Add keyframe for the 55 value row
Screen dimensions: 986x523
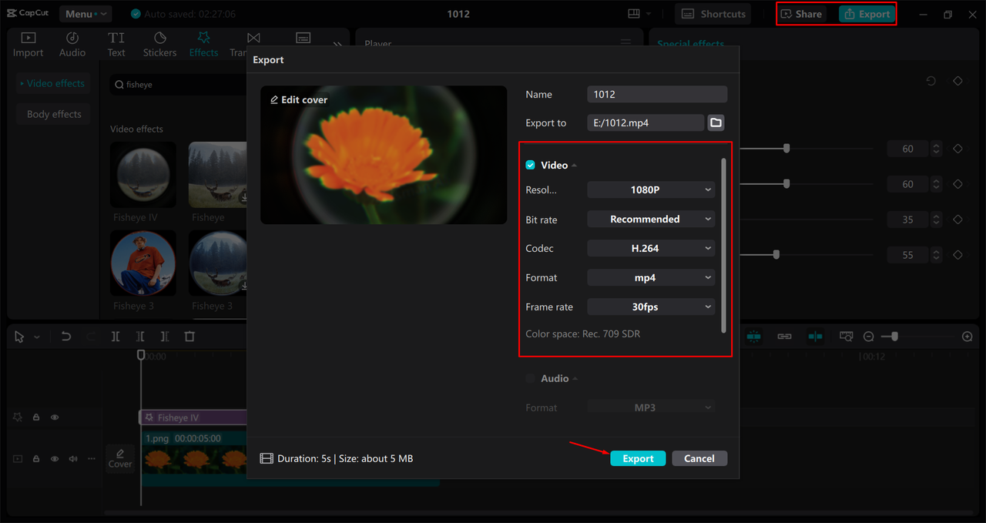tap(957, 255)
